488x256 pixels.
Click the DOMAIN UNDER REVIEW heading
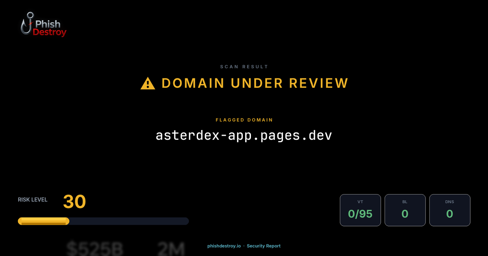click(x=254, y=82)
